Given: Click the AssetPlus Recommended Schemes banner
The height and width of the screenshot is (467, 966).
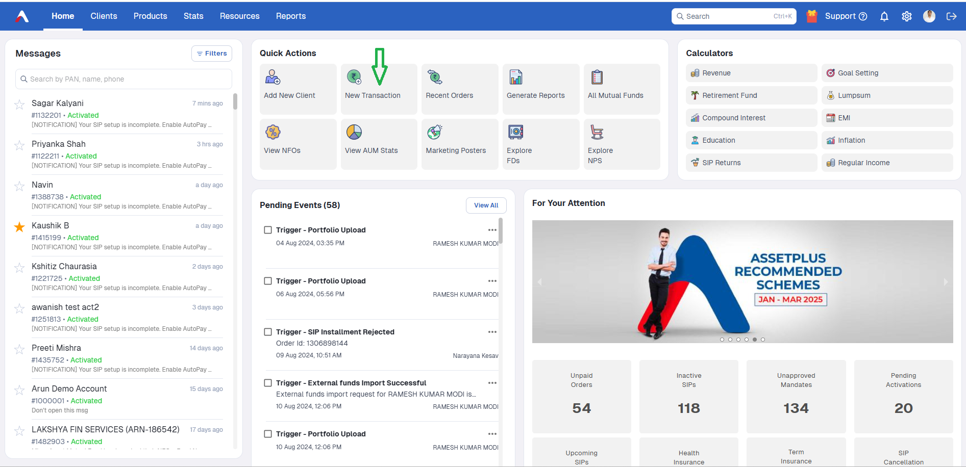Looking at the screenshot, I should coord(742,281).
